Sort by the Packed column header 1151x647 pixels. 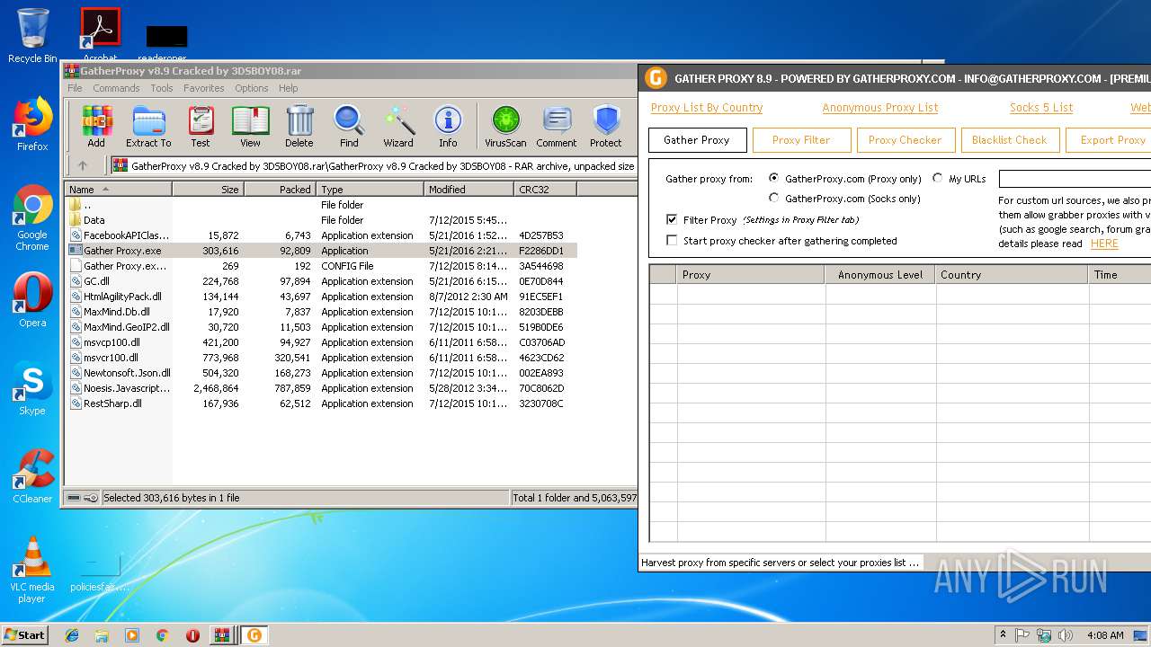(x=280, y=189)
